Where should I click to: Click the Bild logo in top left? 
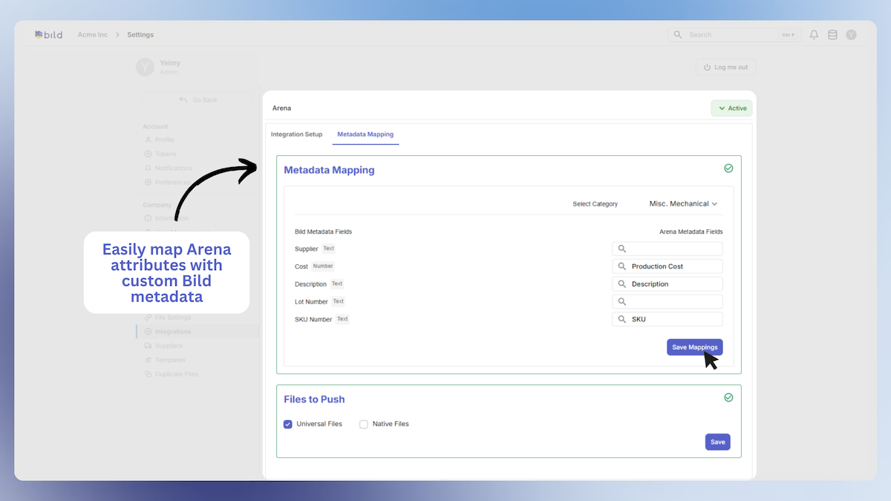tap(49, 35)
